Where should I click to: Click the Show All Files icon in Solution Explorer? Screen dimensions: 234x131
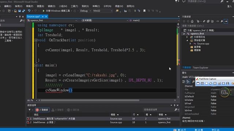tap(212, 21)
